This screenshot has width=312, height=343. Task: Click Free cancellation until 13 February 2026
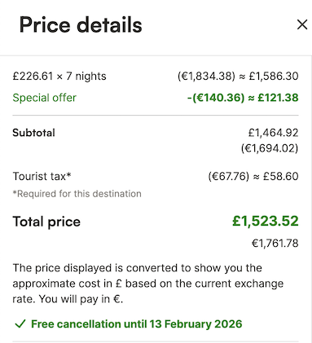(137, 324)
